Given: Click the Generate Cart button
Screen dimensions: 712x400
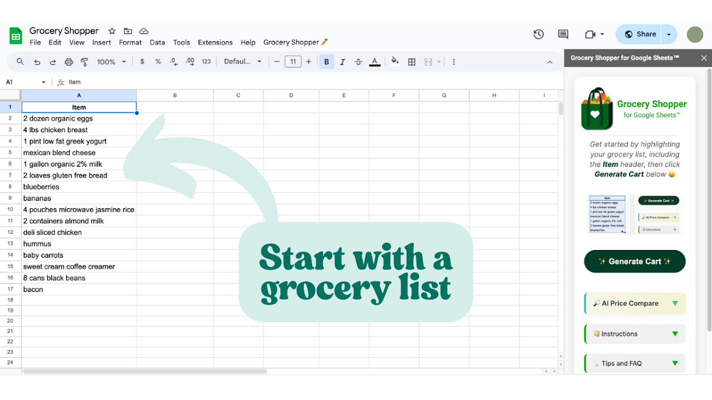Looking at the screenshot, I should 635,261.
